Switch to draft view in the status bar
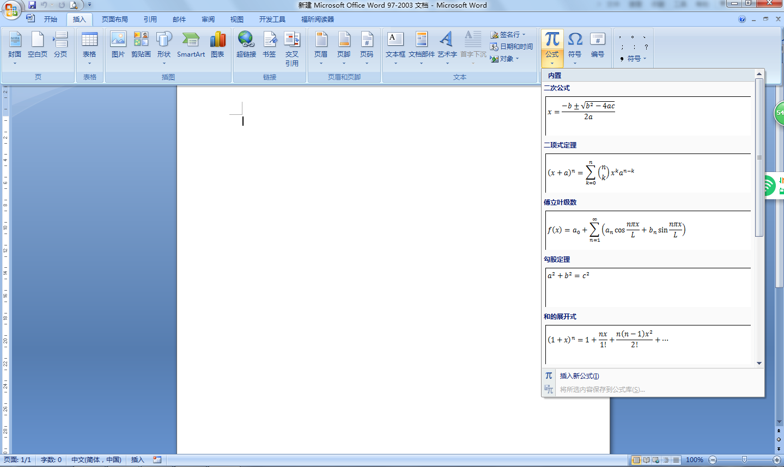 (676, 460)
